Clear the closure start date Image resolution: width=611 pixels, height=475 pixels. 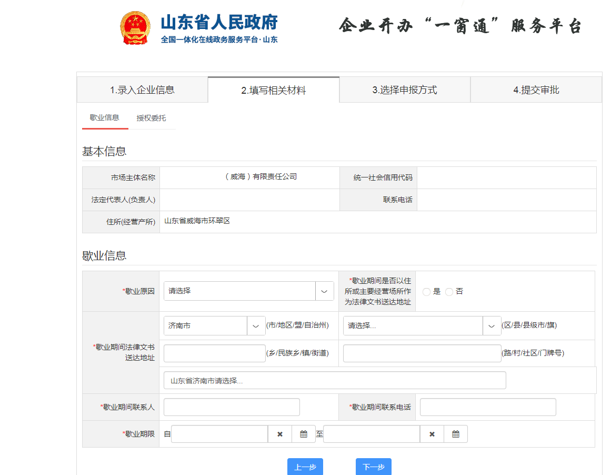point(280,434)
